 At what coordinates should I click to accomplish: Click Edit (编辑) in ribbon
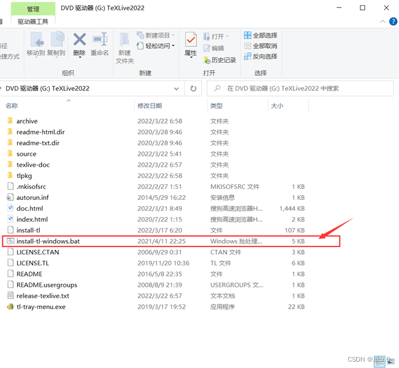[214, 48]
